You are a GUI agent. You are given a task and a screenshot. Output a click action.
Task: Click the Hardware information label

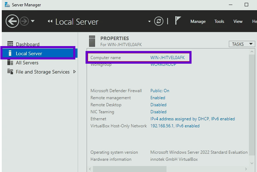pyautogui.click(x=111, y=159)
